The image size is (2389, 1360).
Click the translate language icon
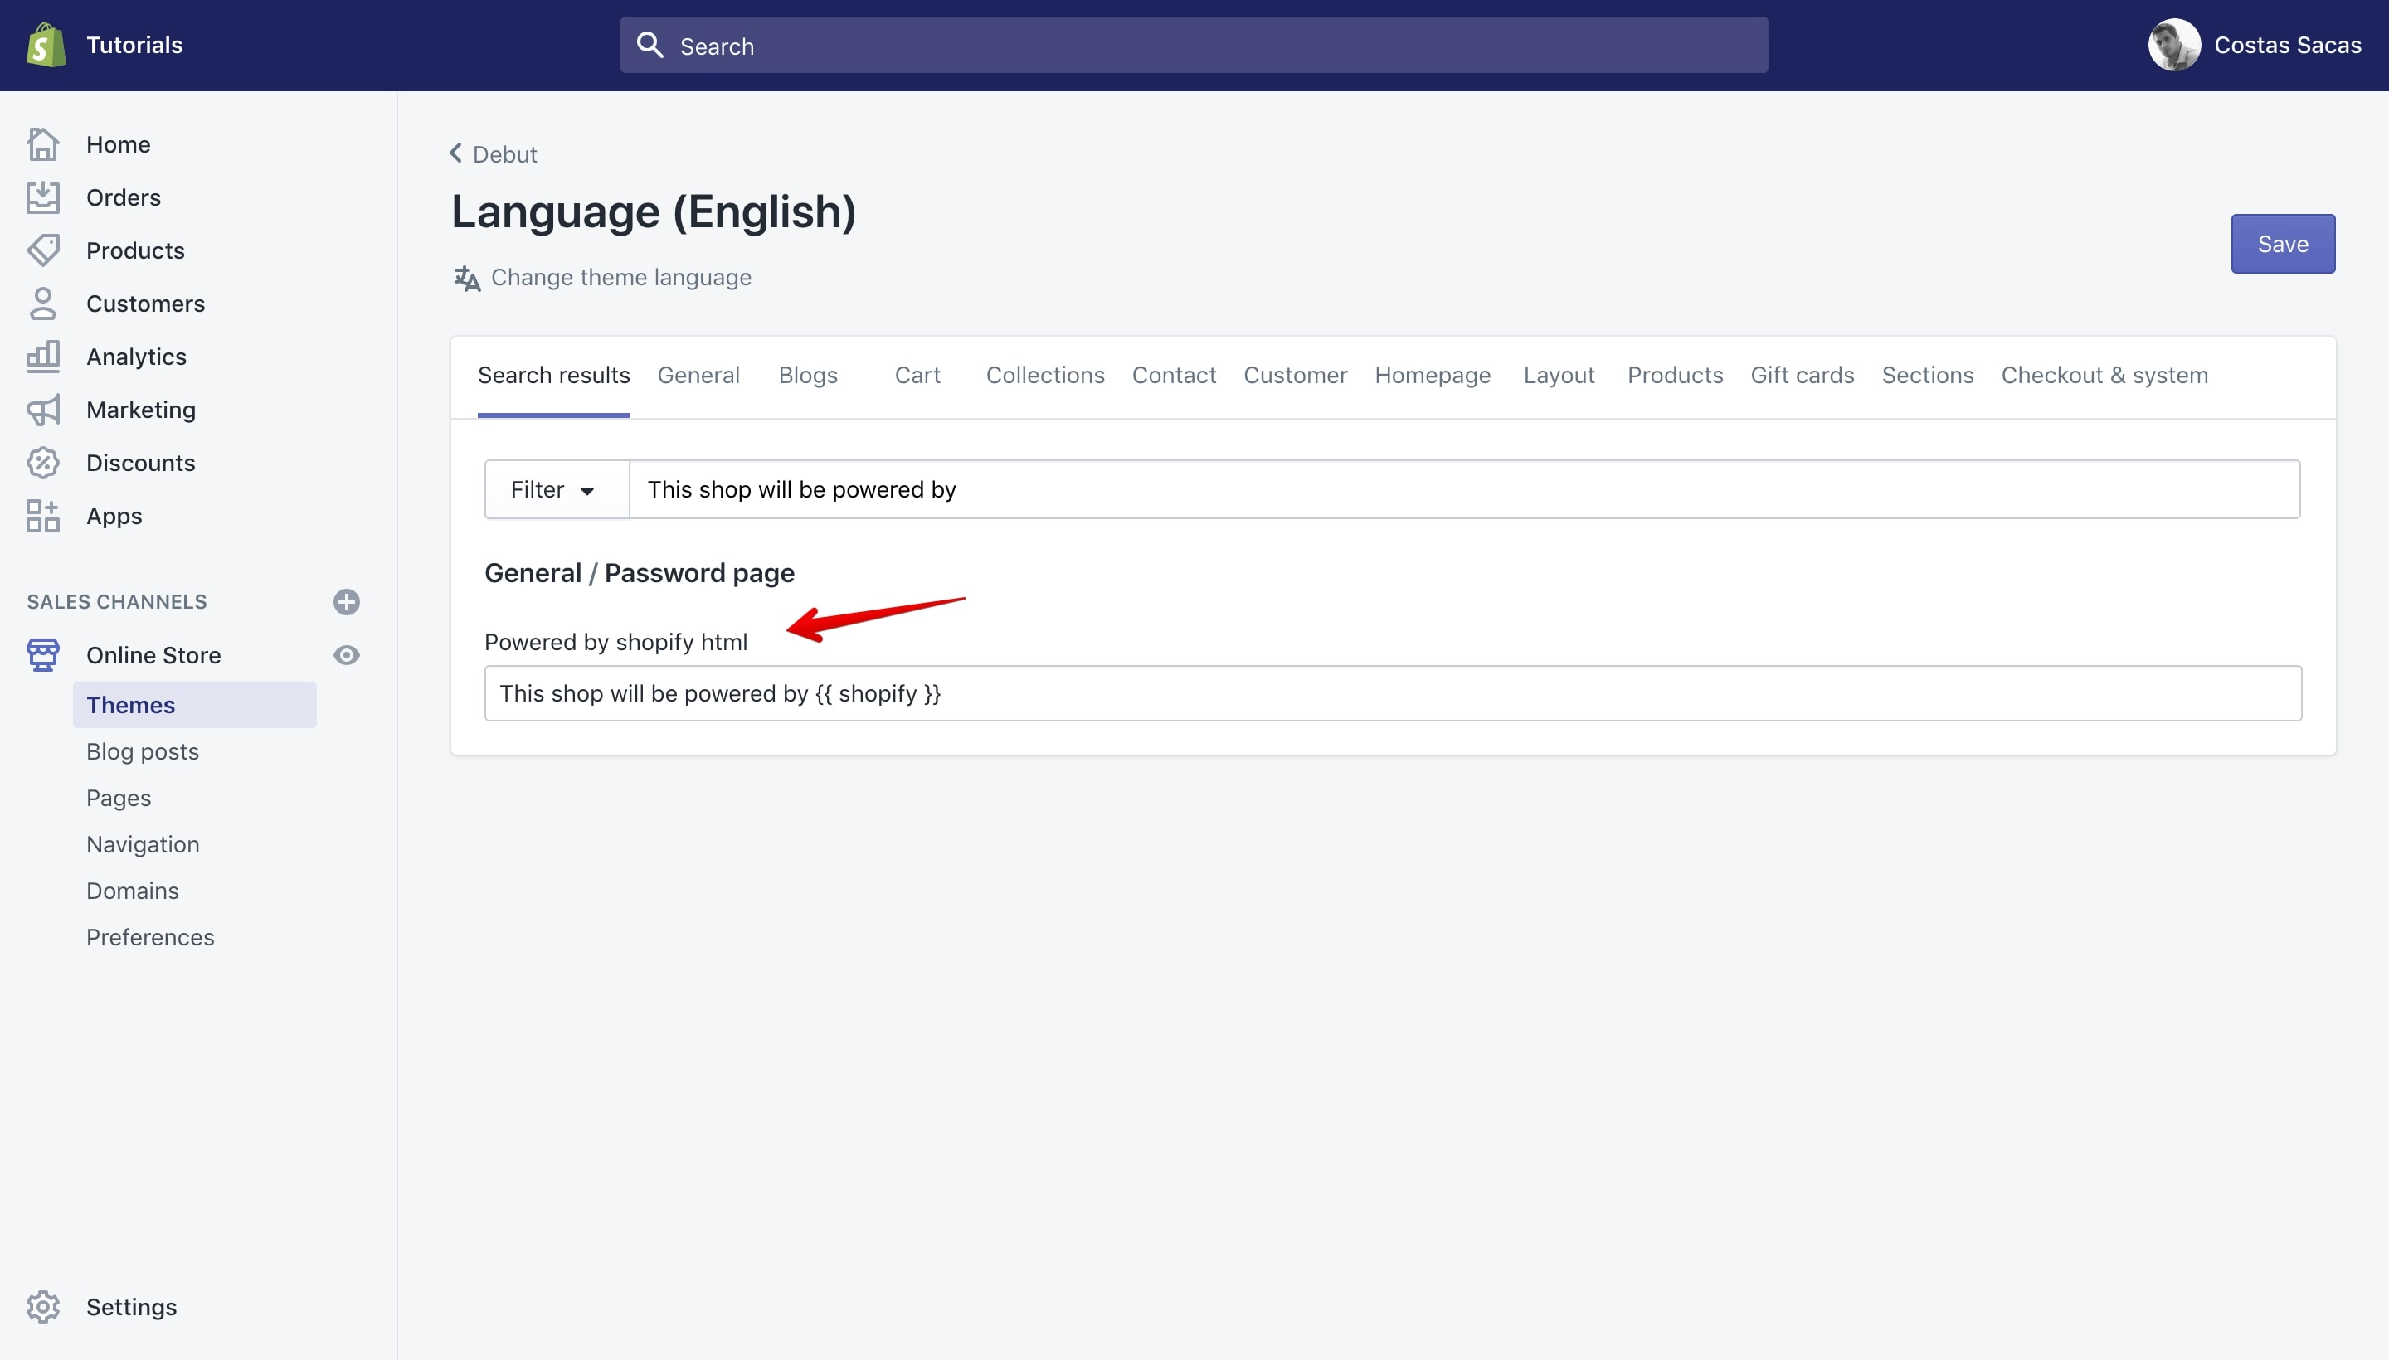[467, 279]
